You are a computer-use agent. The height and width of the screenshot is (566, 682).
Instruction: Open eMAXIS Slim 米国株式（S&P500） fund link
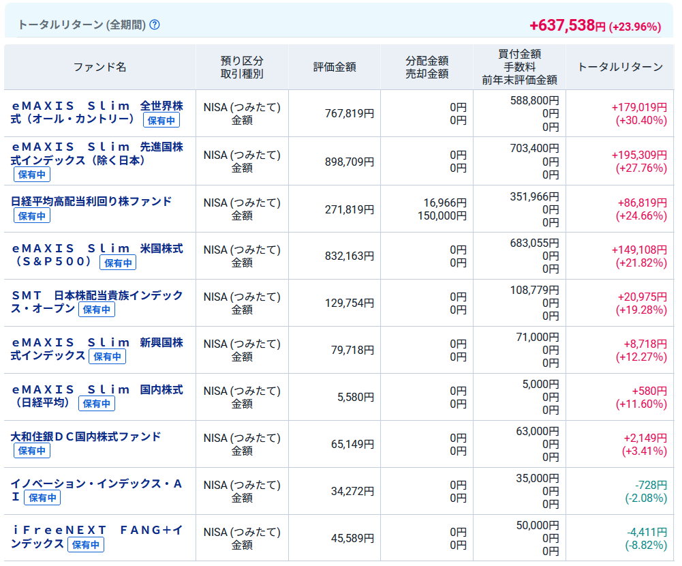tap(97, 255)
